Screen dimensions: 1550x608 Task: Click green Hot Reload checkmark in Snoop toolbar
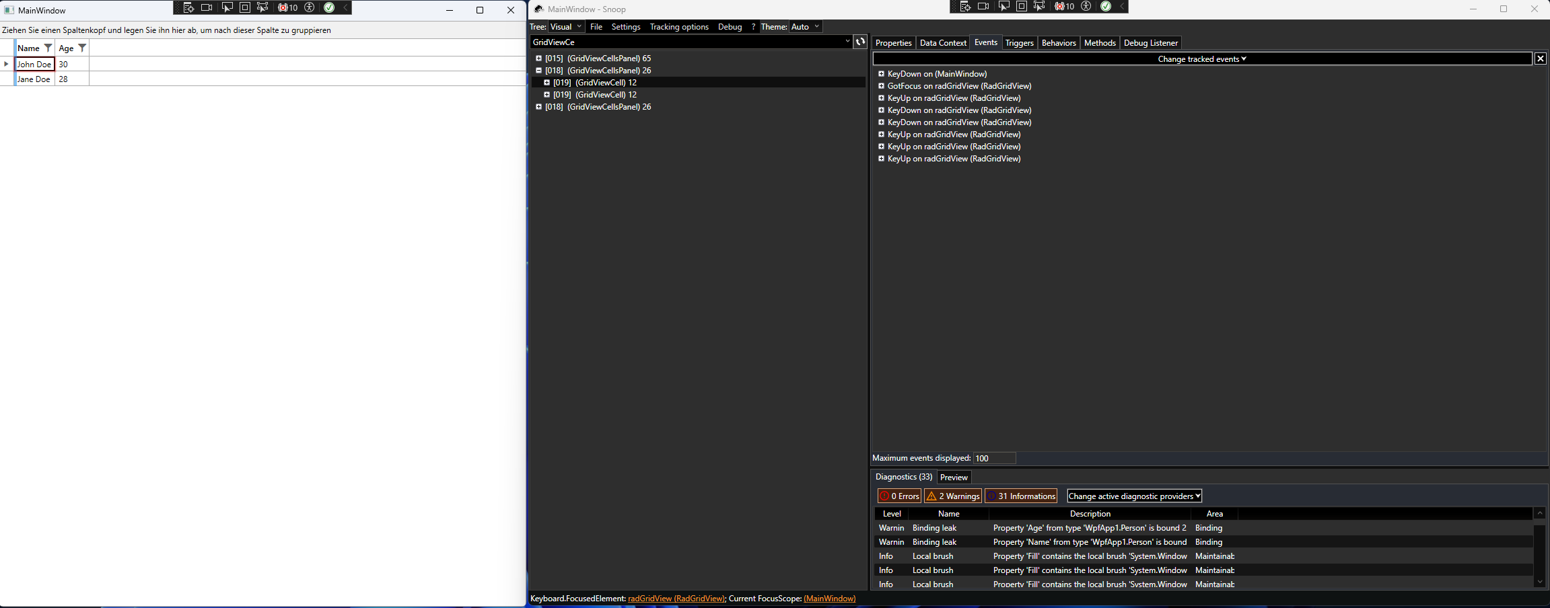pyautogui.click(x=1106, y=6)
